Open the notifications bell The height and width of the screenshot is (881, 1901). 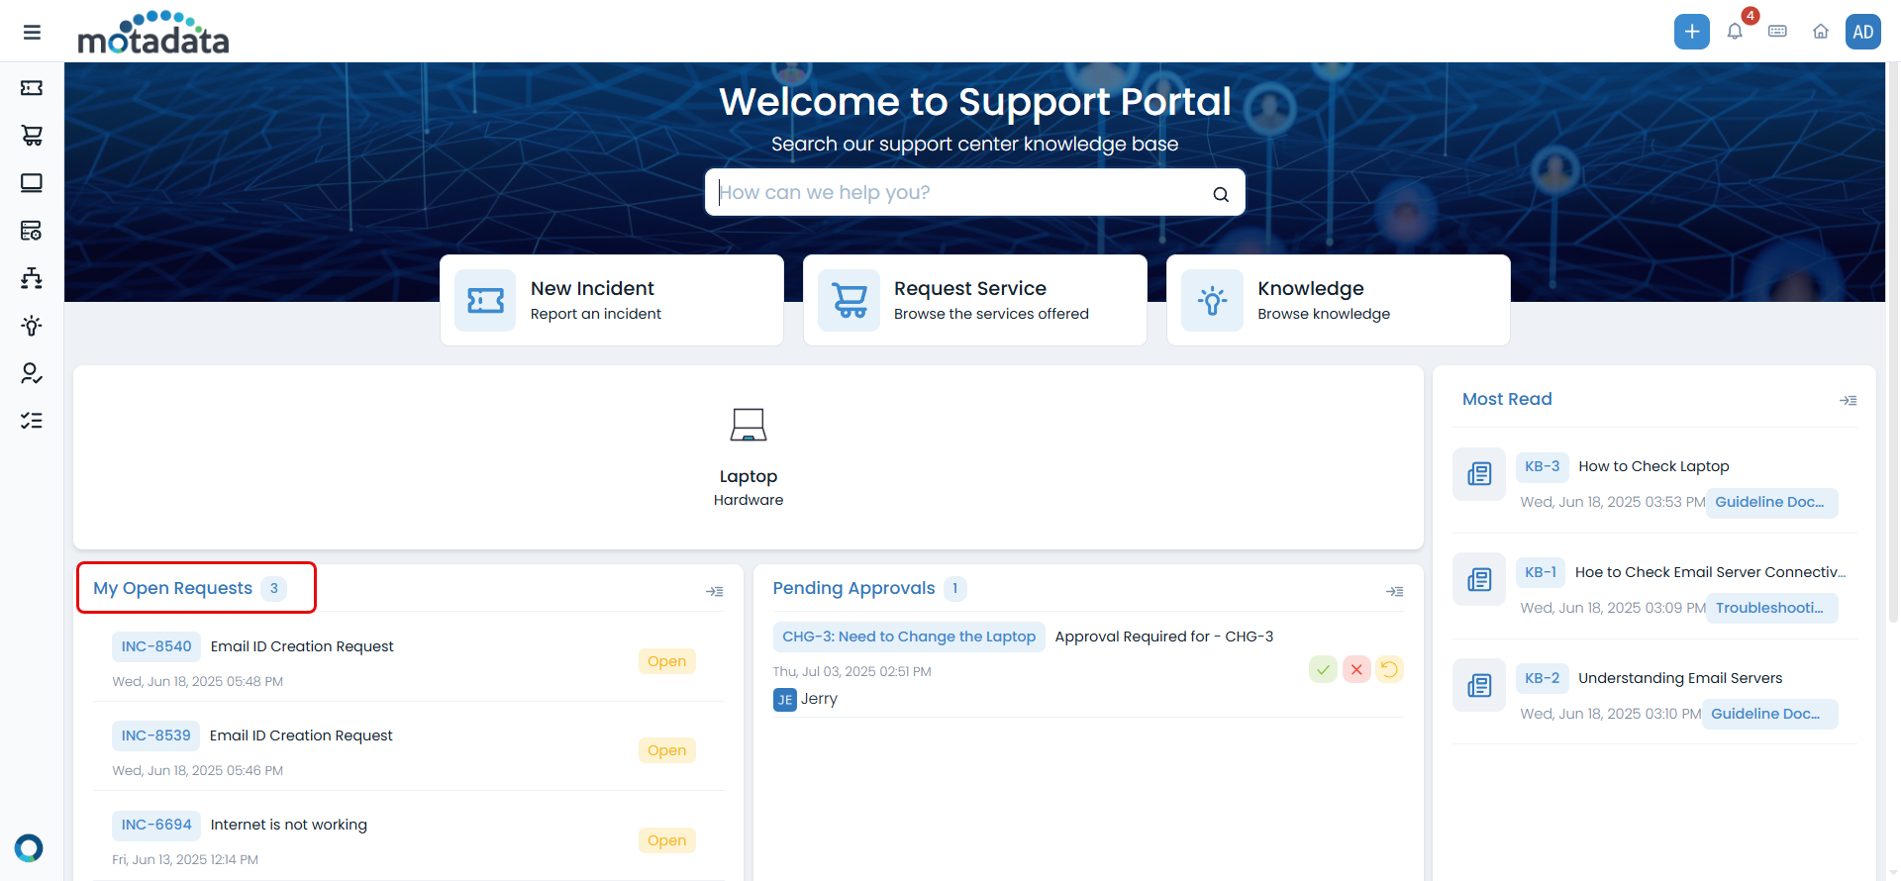point(1735,32)
